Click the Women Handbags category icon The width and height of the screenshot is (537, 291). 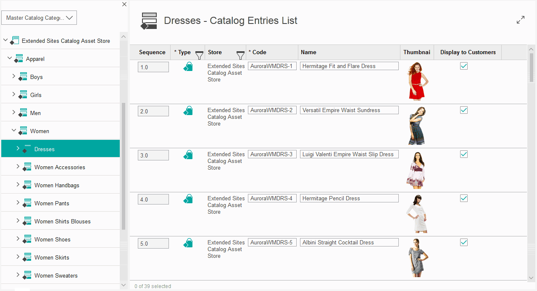27,186
